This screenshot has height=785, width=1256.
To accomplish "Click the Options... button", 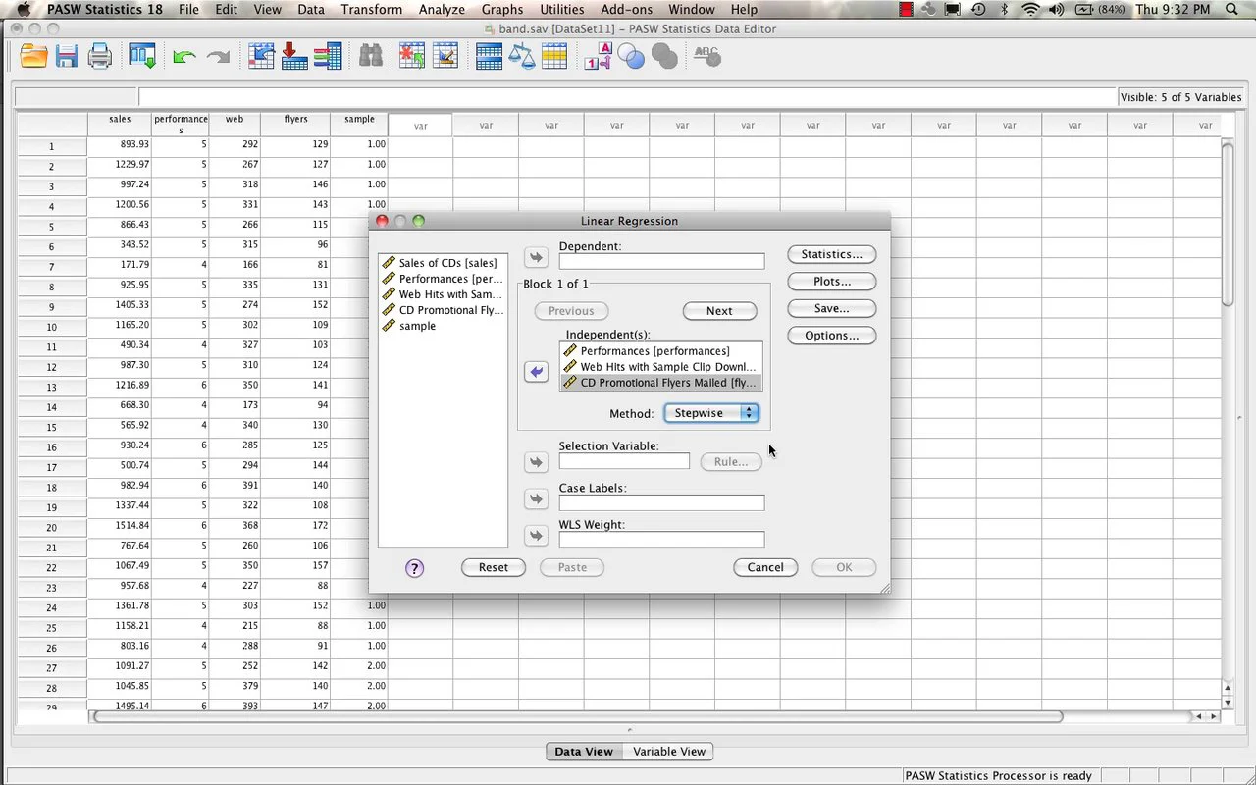I will click(x=831, y=336).
